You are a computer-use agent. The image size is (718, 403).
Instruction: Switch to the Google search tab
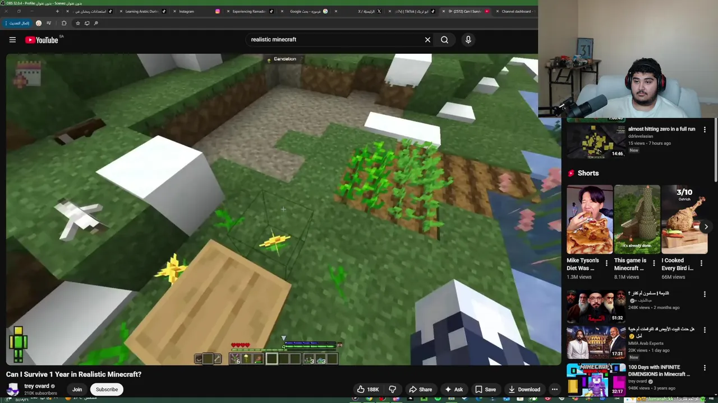[303, 11]
